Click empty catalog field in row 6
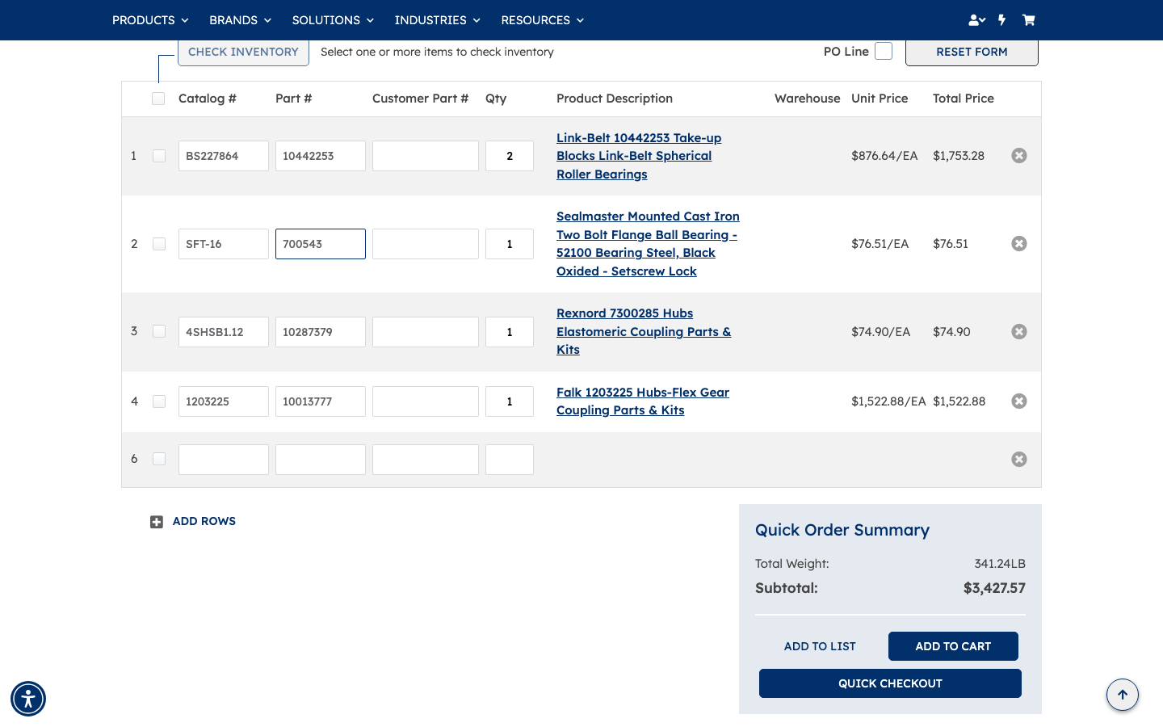Screen dimensions: 1163x727 pos(224,460)
